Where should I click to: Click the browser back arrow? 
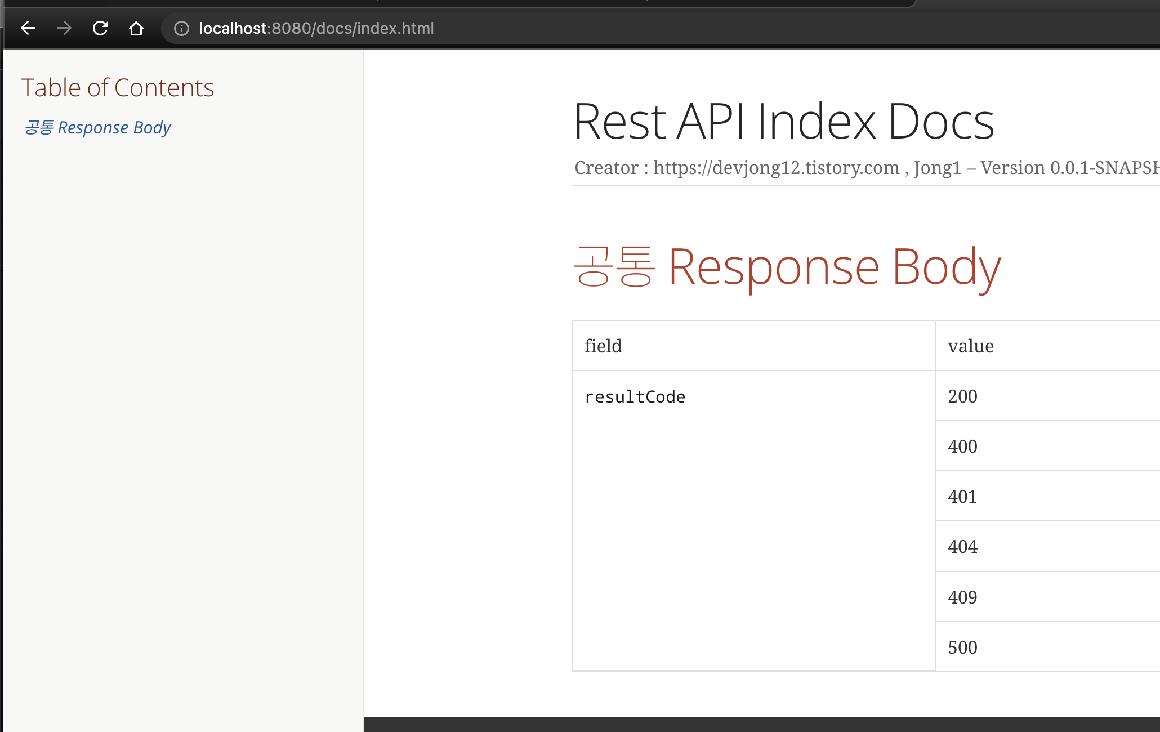point(28,28)
